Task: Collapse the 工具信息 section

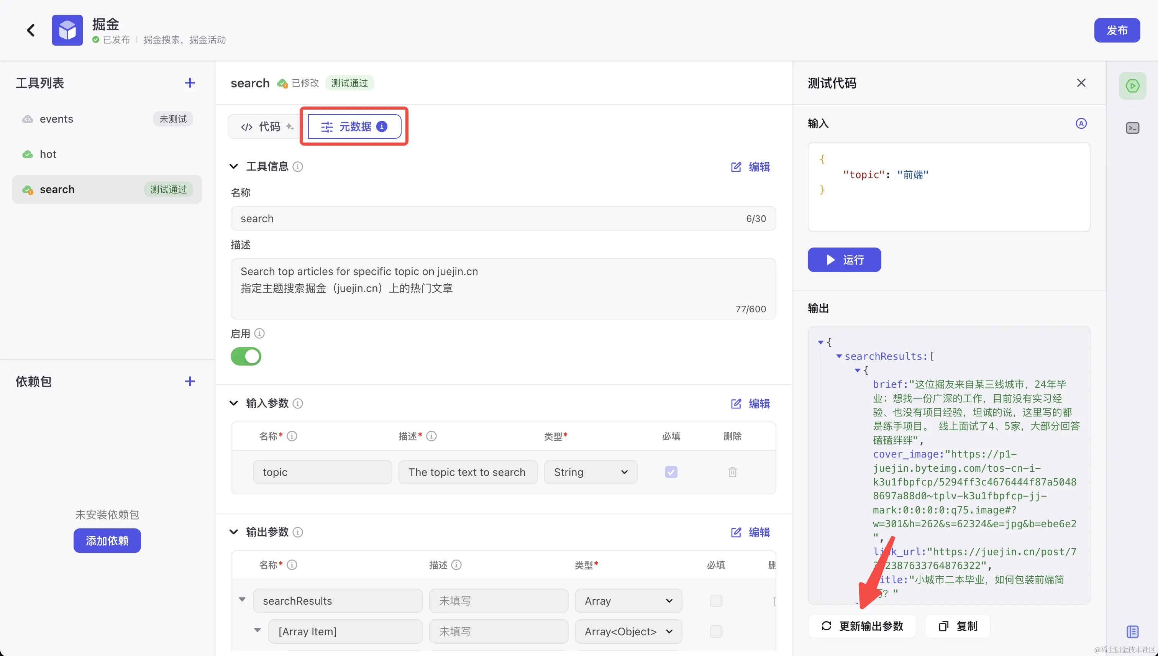Action: (x=233, y=167)
